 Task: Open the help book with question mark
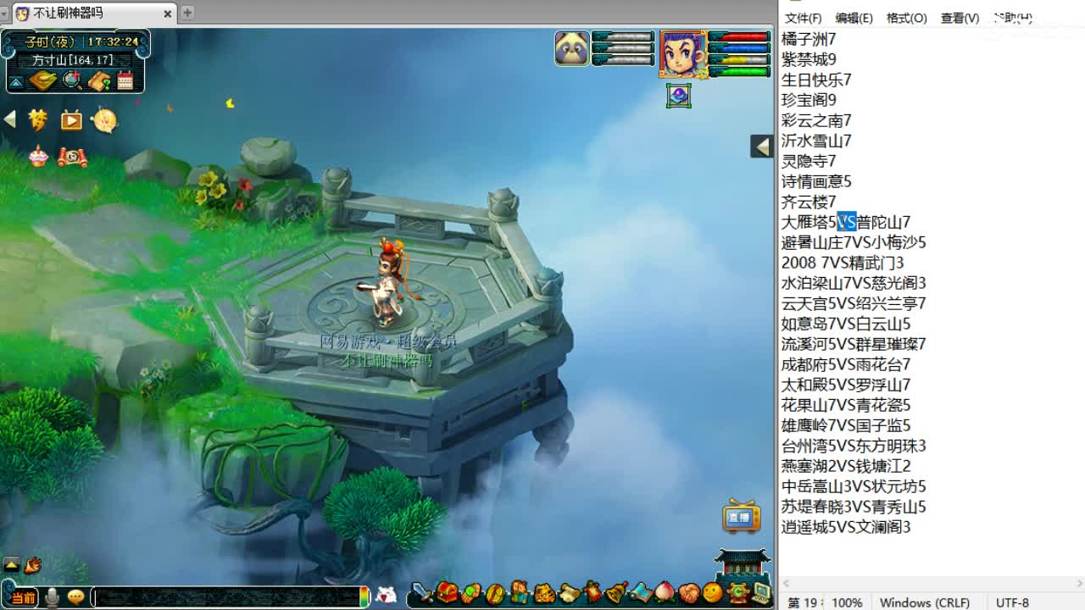[x=100, y=80]
